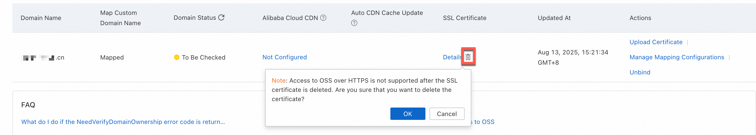Open Upload Certificate action
This screenshot has width=756, height=135.
pyautogui.click(x=656, y=42)
